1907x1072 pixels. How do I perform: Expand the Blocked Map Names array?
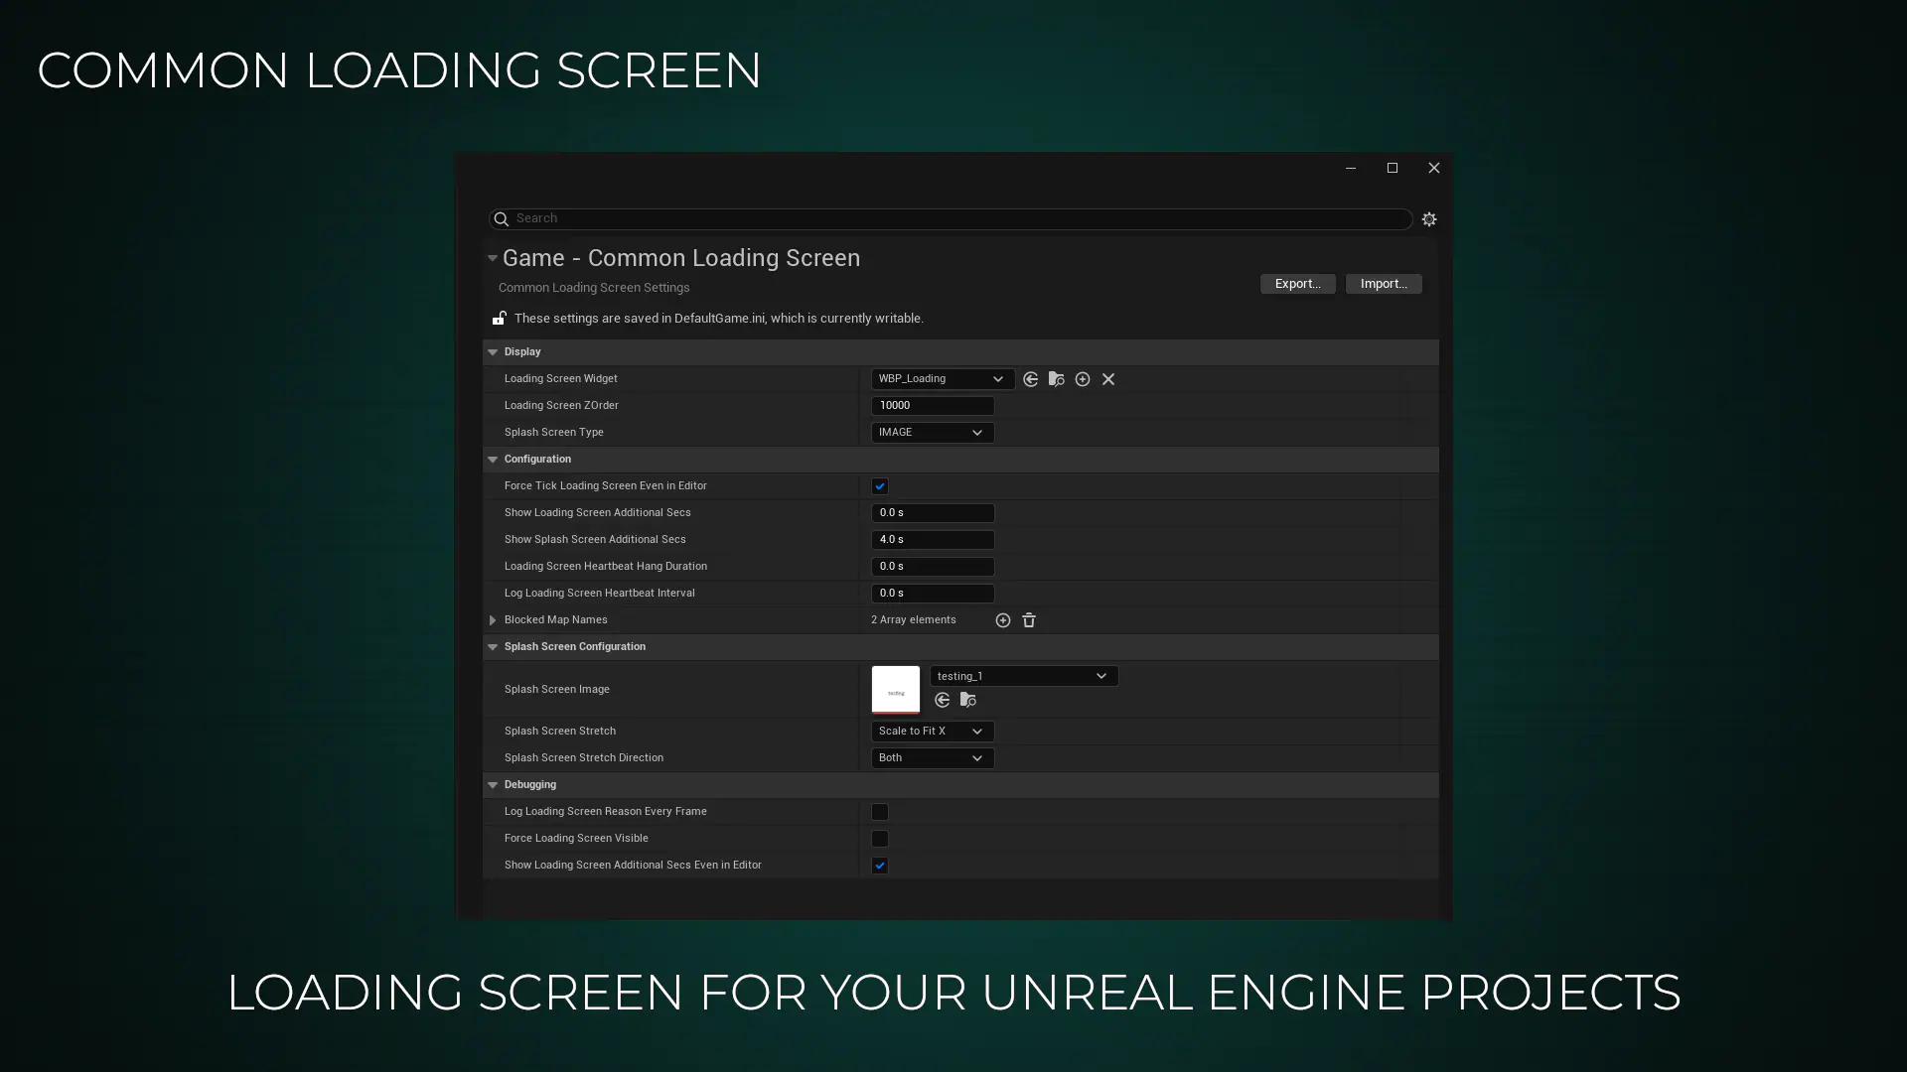tap(493, 620)
